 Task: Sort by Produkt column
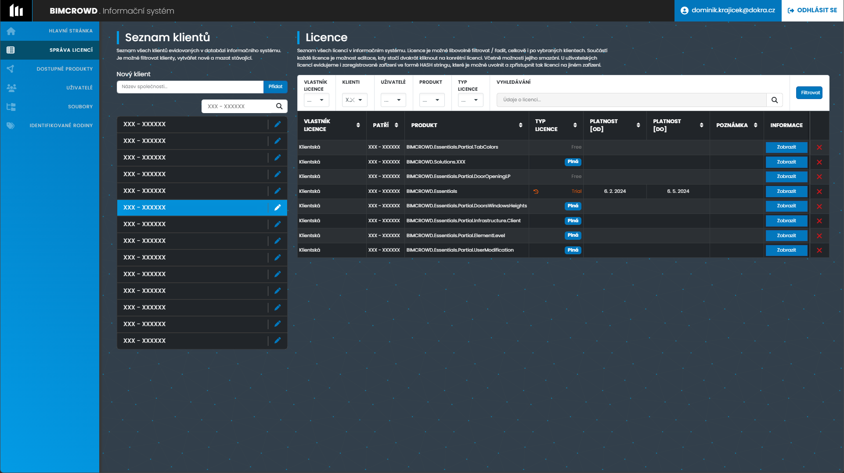pyautogui.click(x=521, y=125)
